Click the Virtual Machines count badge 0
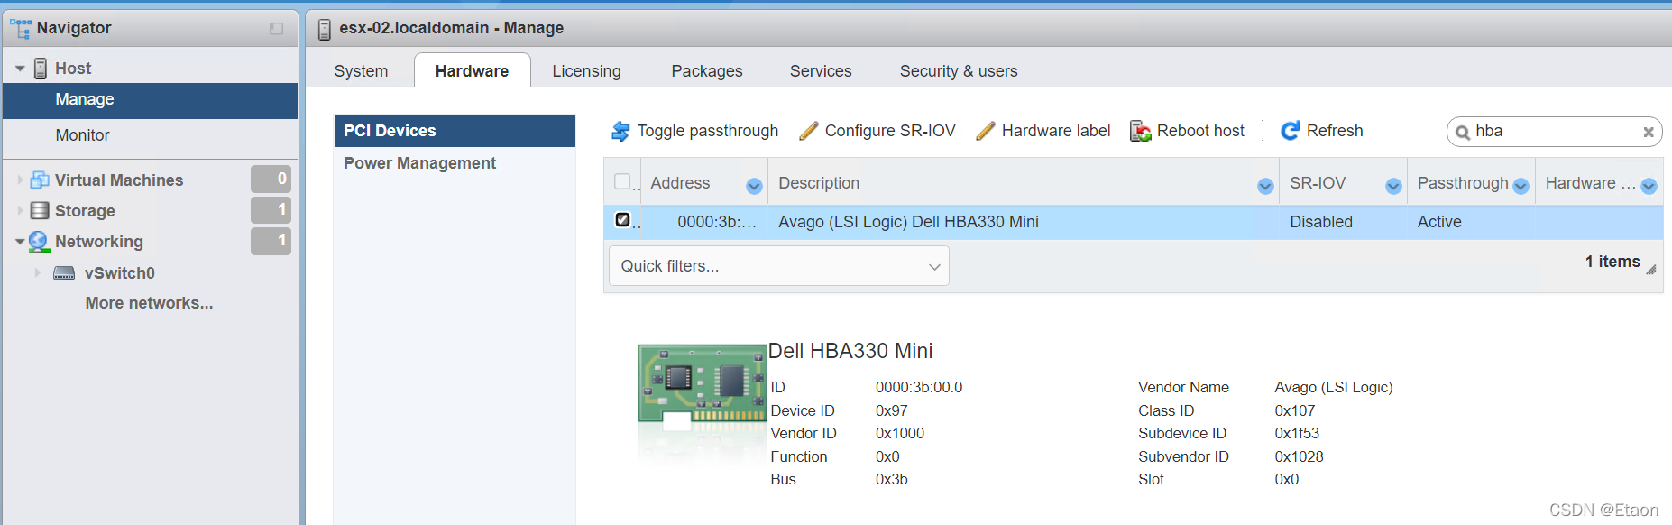 (x=271, y=179)
